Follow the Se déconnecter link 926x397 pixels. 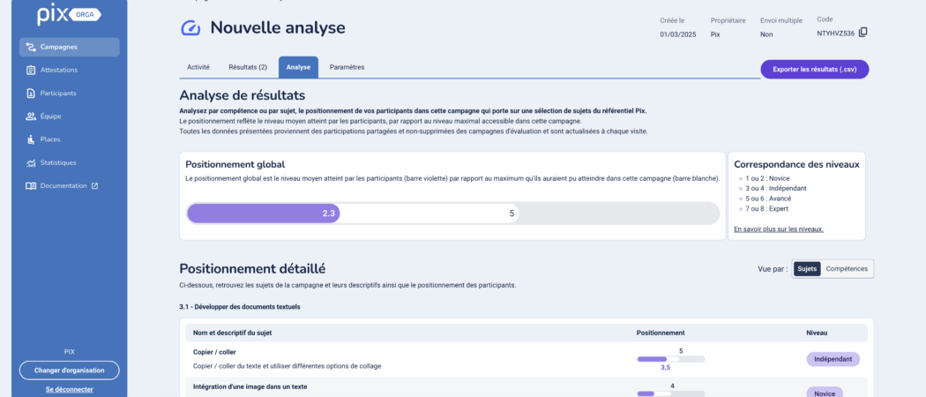click(x=69, y=389)
